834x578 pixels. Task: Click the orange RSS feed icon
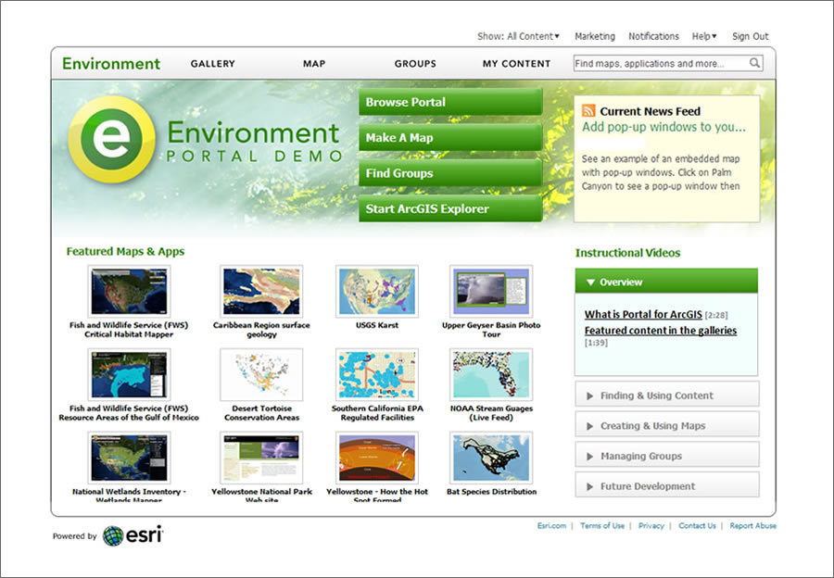588,110
